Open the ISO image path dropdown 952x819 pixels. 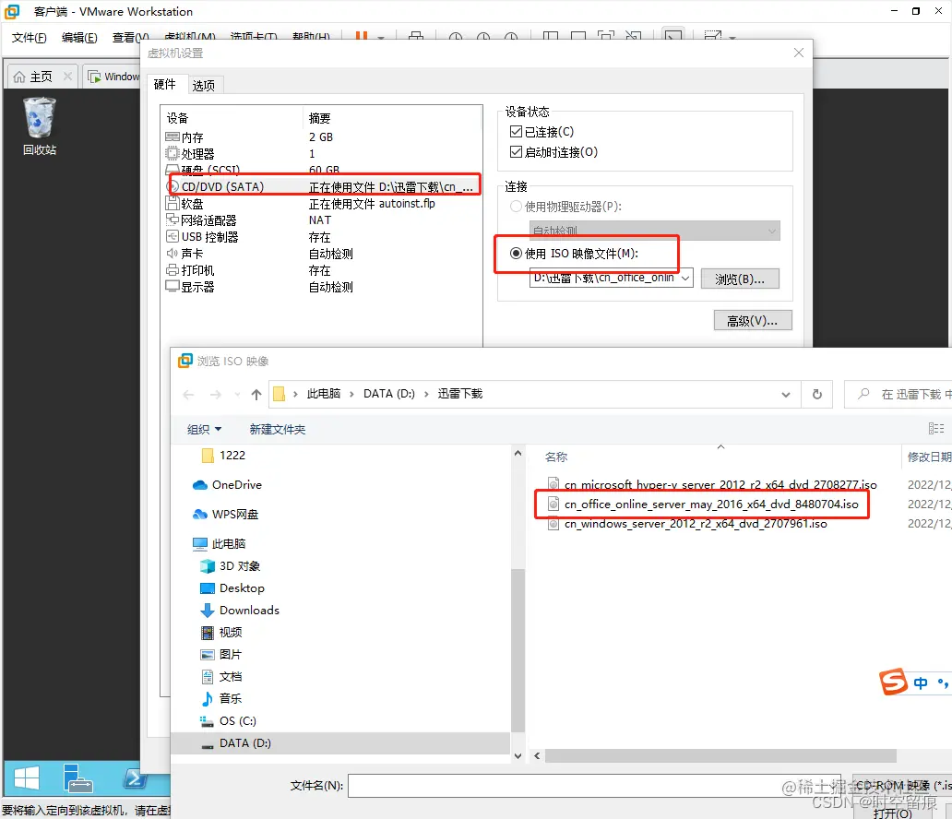click(684, 278)
